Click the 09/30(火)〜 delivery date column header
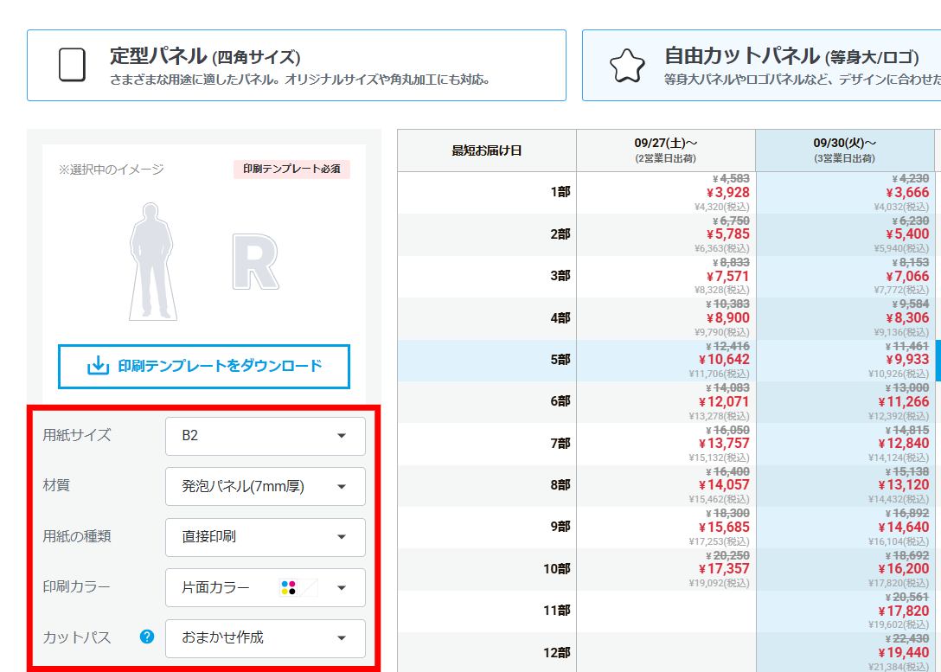 (844, 150)
